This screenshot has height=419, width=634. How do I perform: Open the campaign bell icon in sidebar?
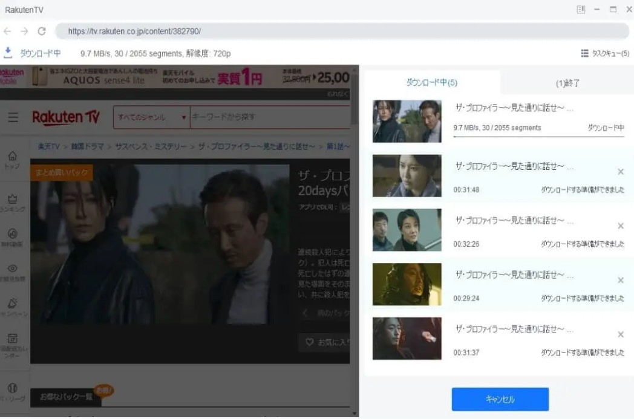[12, 303]
